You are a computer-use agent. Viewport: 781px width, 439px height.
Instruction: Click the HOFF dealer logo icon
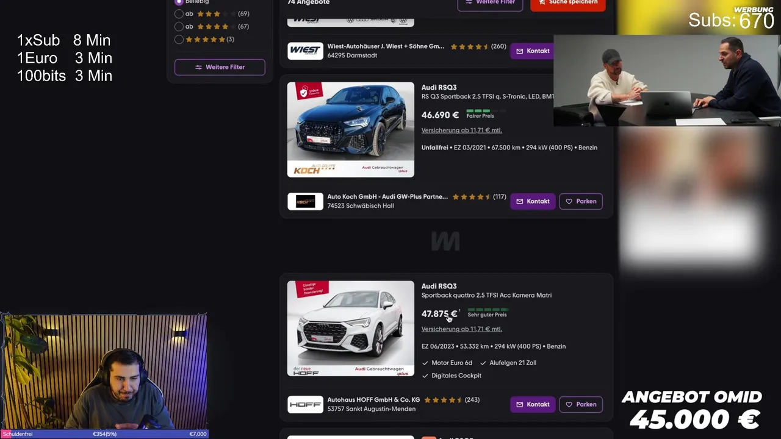(305, 404)
